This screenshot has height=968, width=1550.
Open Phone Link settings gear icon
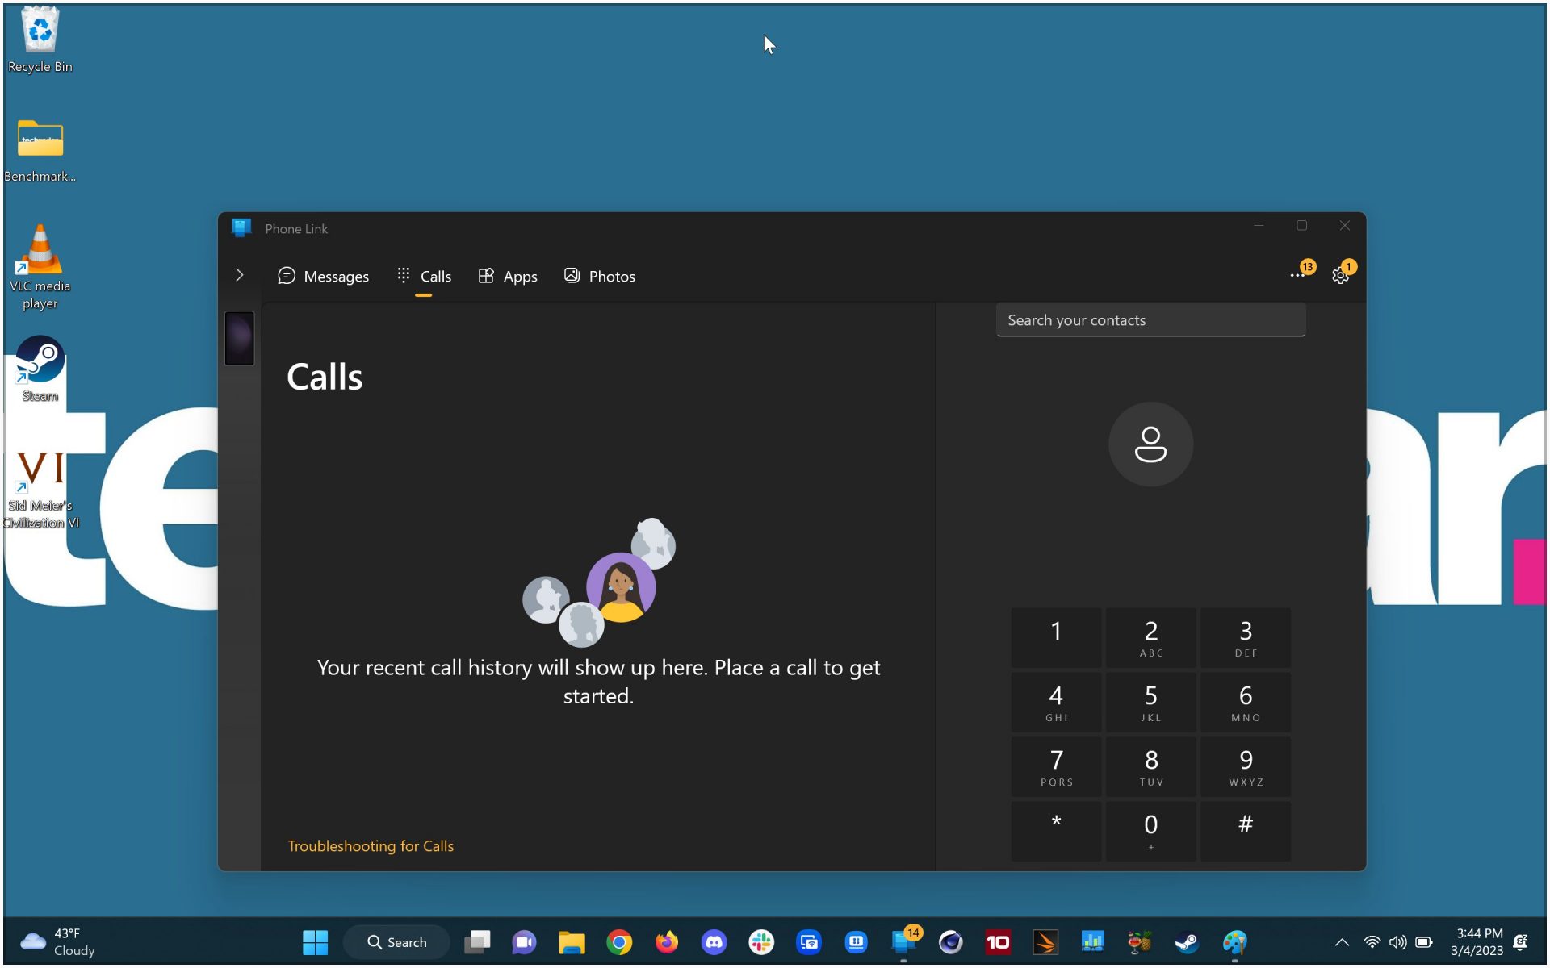point(1339,276)
